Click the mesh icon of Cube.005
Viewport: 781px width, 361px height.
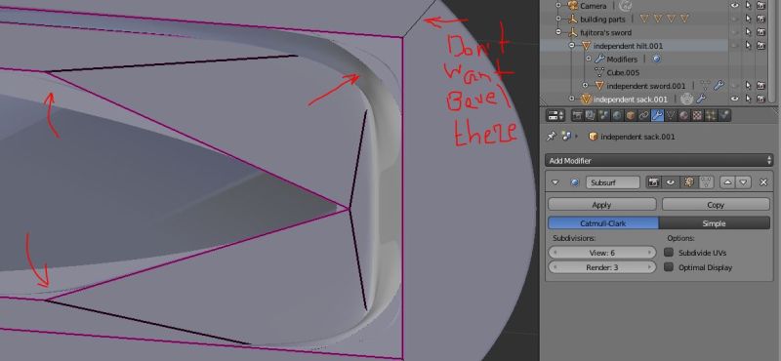[x=599, y=72]
